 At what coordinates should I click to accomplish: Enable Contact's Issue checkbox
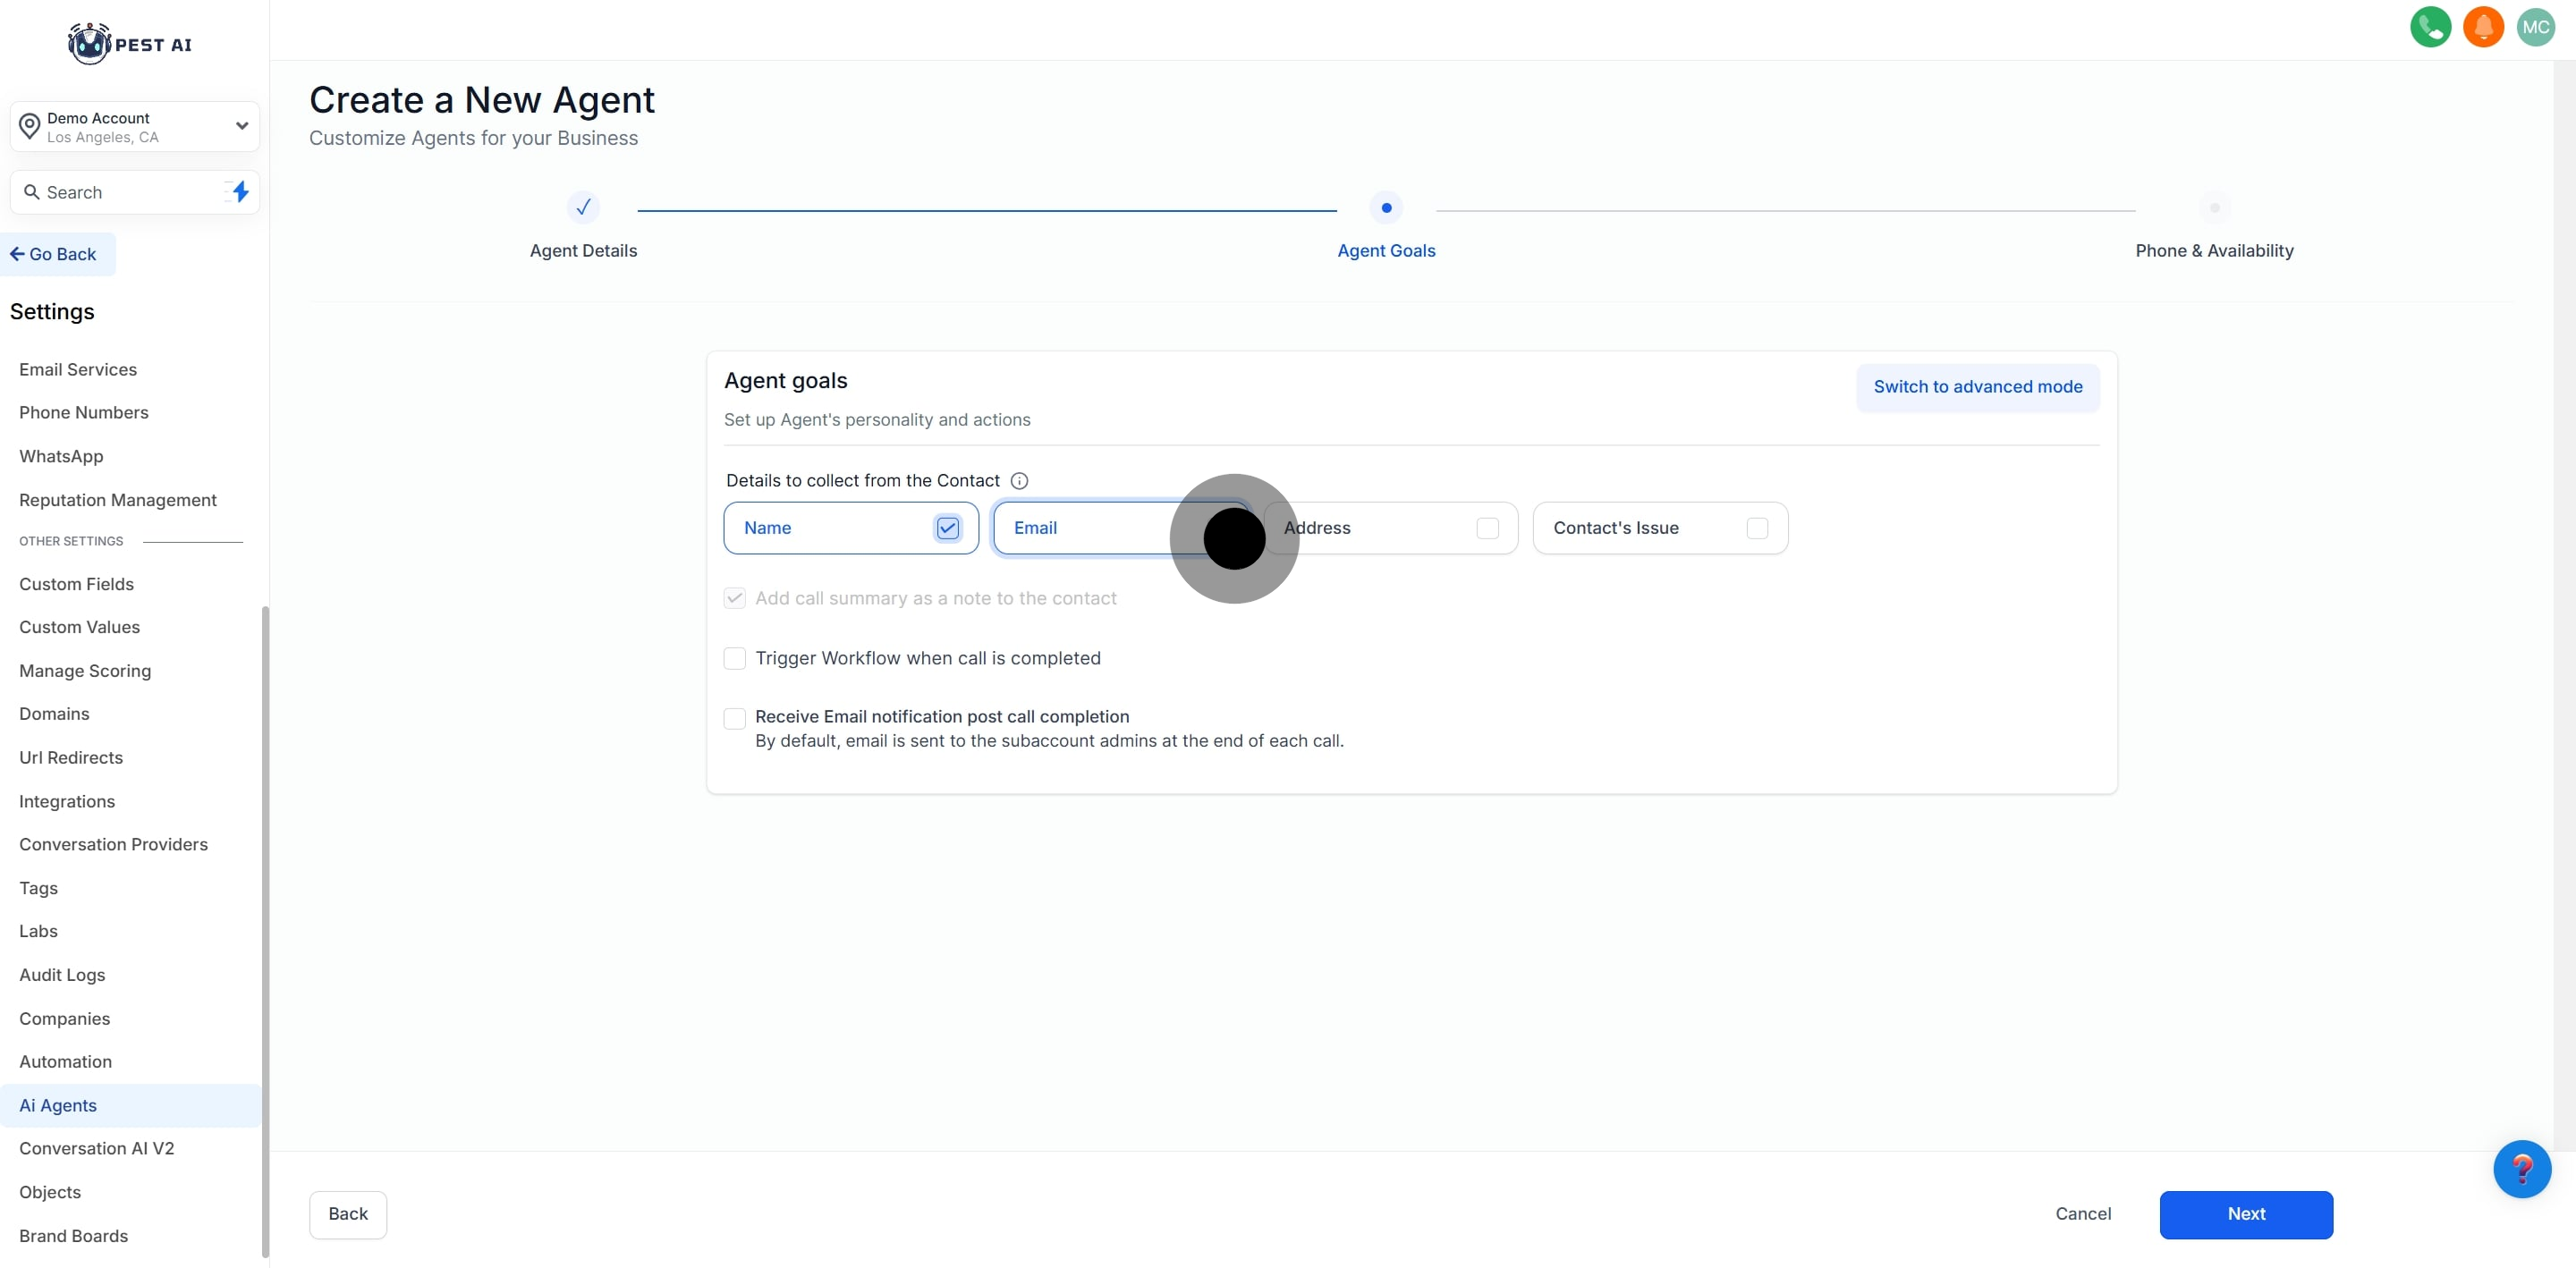tap(1757, 528)
